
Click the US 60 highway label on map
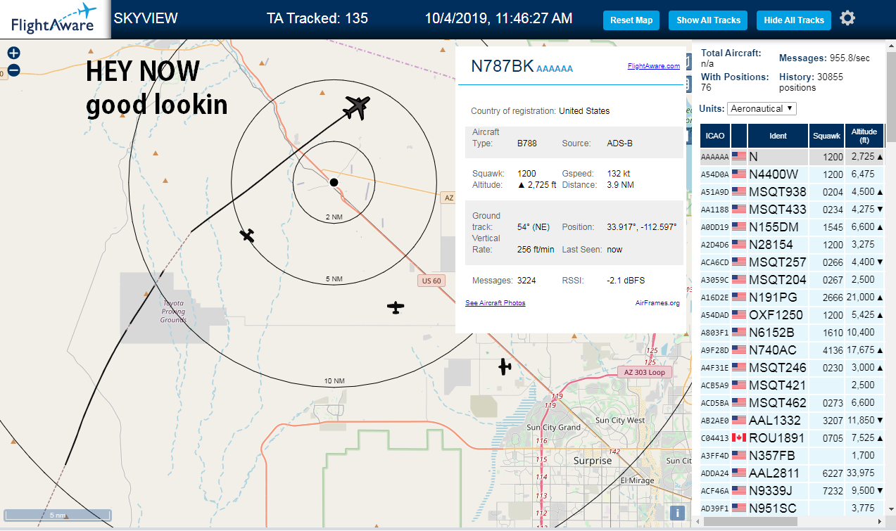(x=431, y=281)
